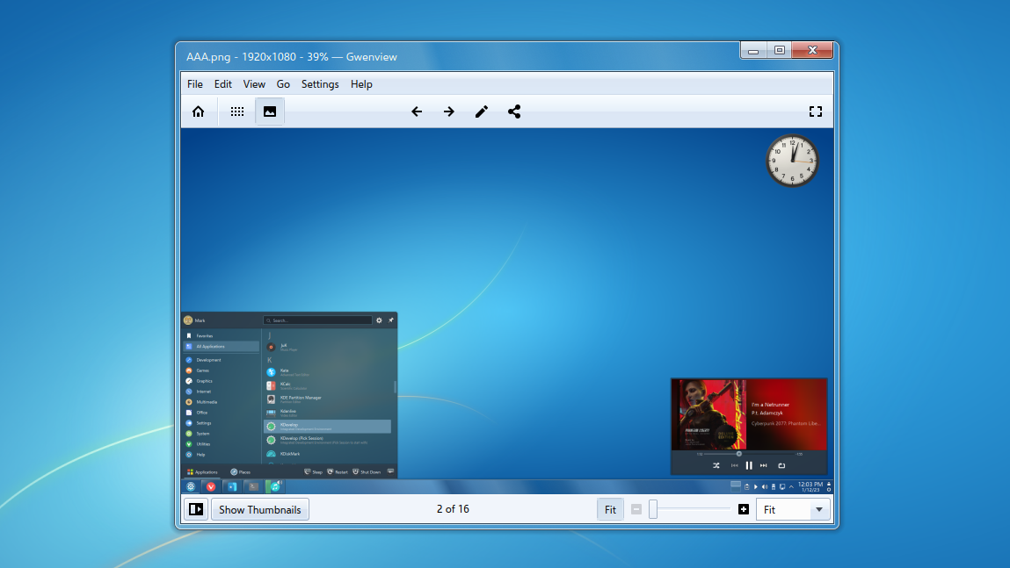Toggle the Fit zoom button
1010x568 pixels.
pyautogui.click(x=610, y=509)
